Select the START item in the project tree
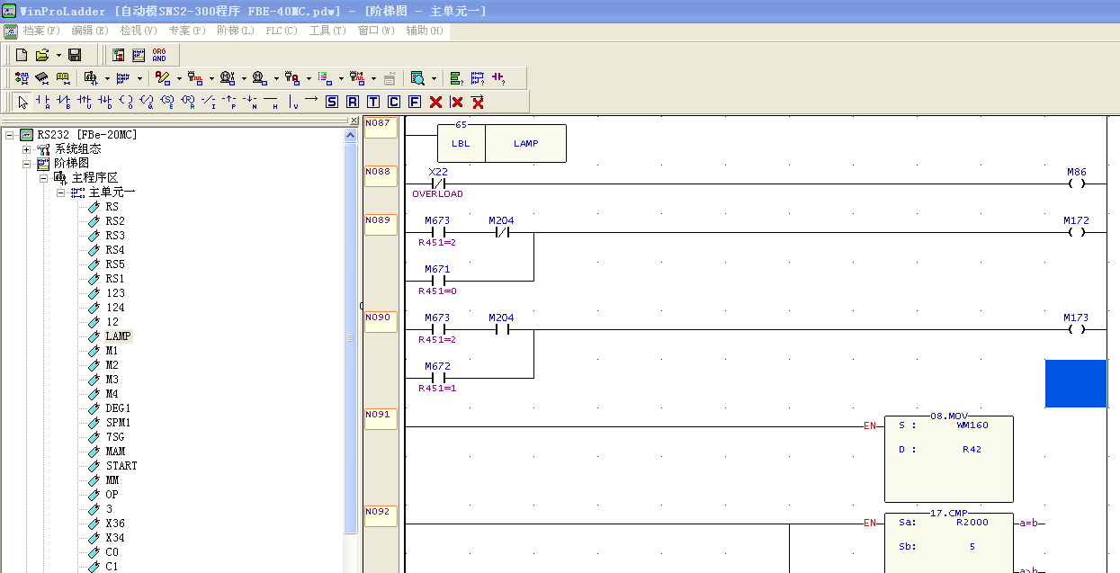1120x573 pixels. tap(121, 466)
